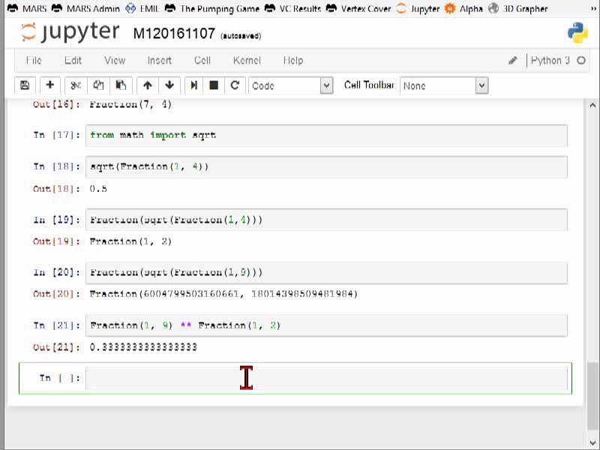Screen dimensions: 600x450
Task: Paste cells below icon
Action: [x=121, y=85]
